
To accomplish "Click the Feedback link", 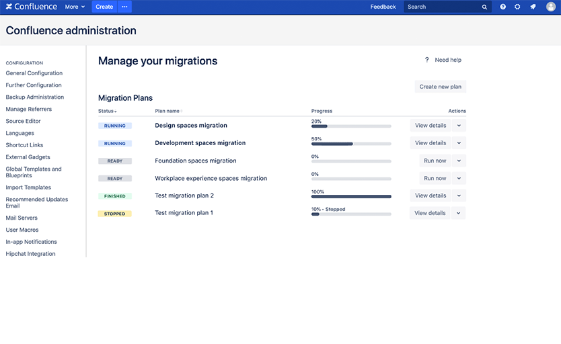I will pyautogui.click(x=383, y=7).
